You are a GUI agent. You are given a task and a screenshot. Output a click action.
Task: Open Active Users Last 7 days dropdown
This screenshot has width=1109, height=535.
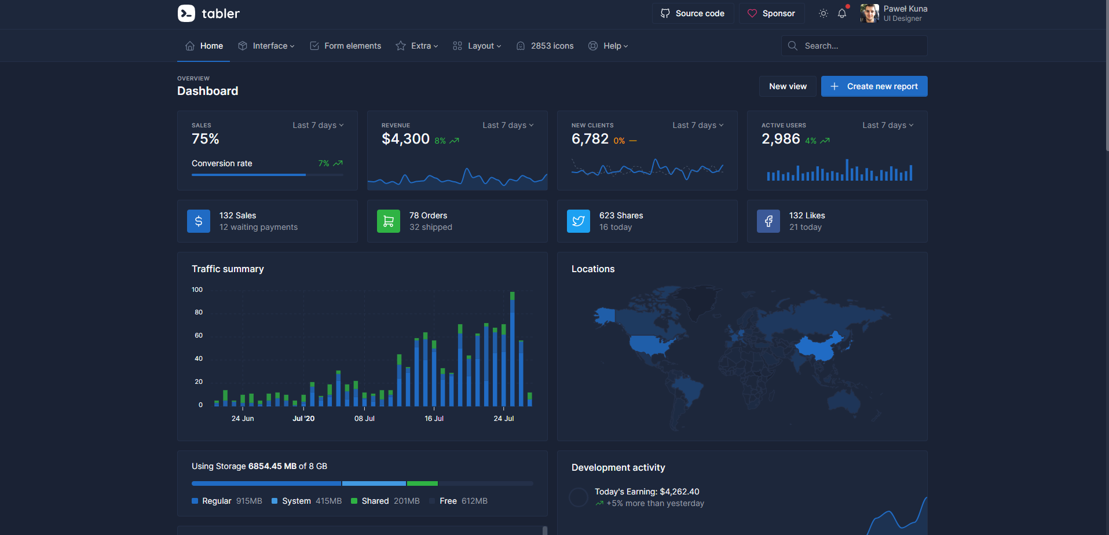point(888,125)
